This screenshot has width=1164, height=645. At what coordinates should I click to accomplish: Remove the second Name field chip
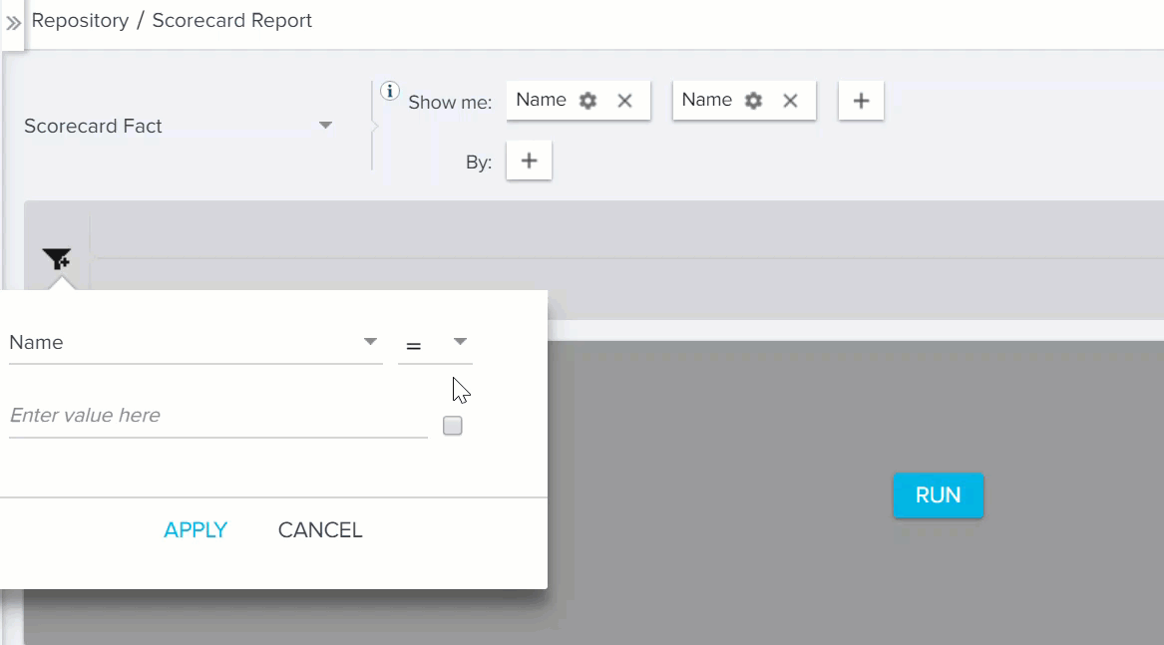[791, 101]
